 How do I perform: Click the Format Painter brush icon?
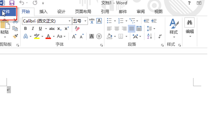16,36
